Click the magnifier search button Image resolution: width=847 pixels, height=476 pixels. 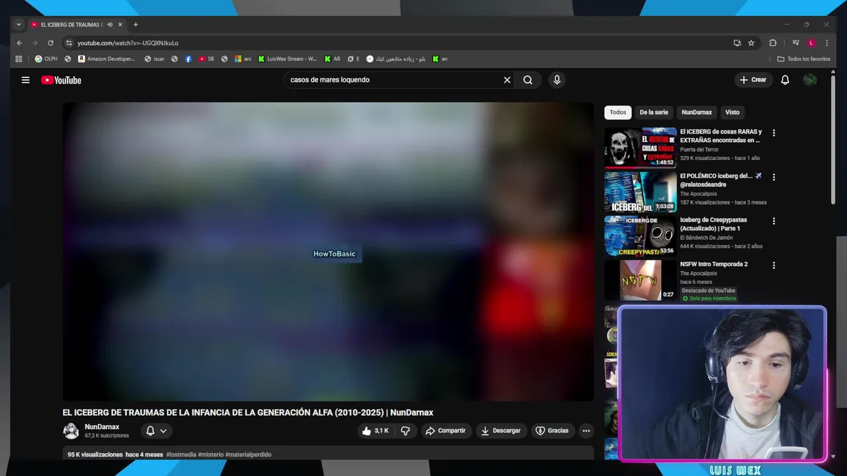pyautogui.click(x=527, y=80)
